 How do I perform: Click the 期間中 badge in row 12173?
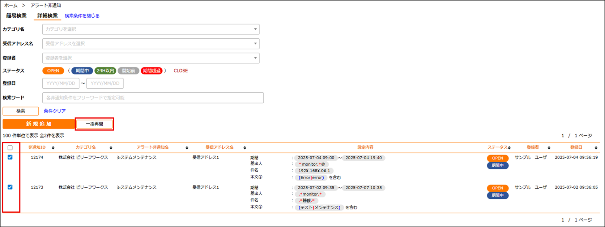[498, 195]
